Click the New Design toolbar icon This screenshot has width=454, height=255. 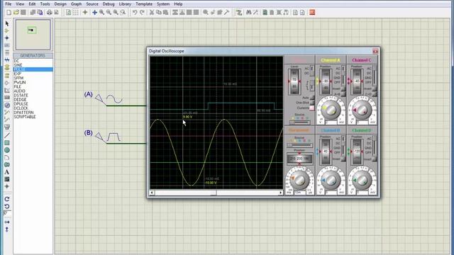(9, 13)
